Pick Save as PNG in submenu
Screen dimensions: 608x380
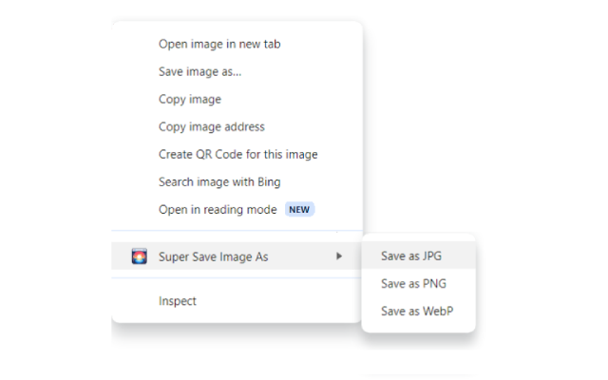click(x=413, y=283)
